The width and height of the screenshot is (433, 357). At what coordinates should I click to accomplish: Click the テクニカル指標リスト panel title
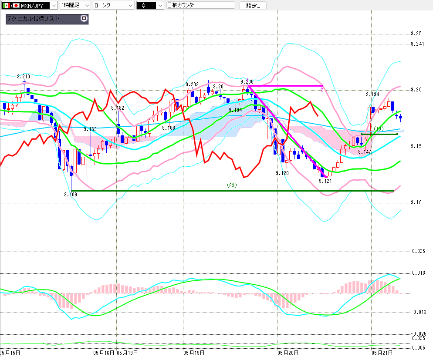(x=33, y=18)
